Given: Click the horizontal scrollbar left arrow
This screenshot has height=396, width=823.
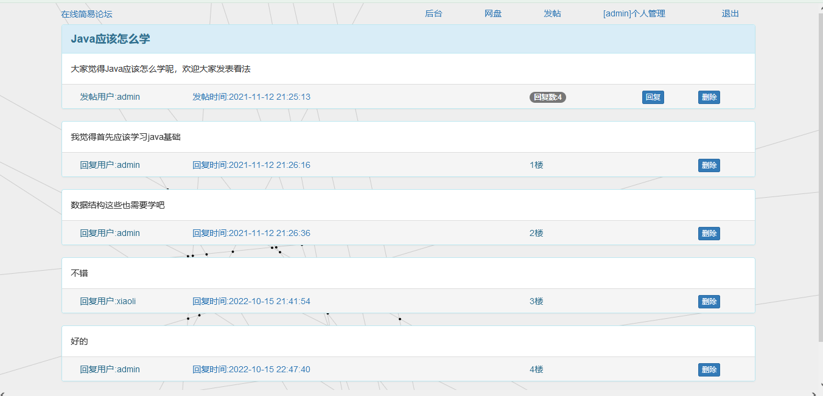Looking at the screenshot, I should pyautogui.click(x=3, y=393).
